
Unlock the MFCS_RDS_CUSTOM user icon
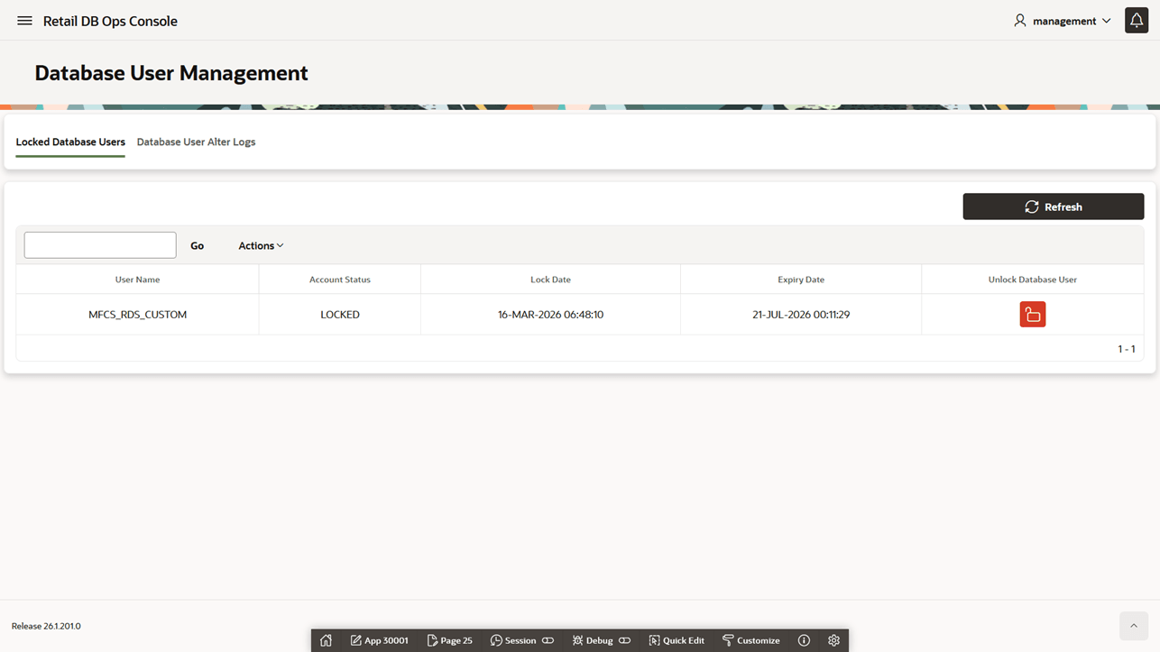point(1033,314)
